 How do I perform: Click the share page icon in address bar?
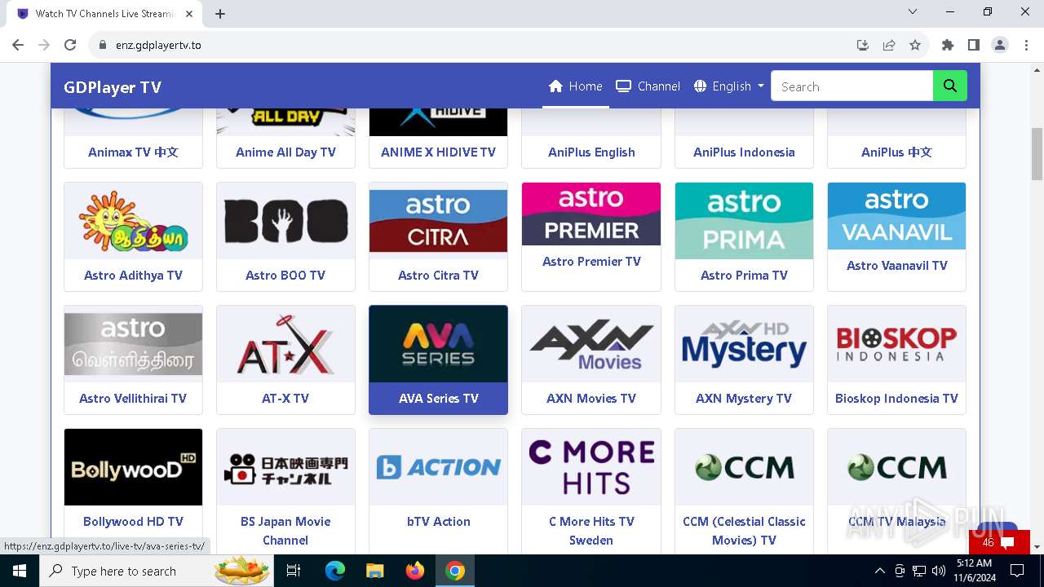coord(889,45)
